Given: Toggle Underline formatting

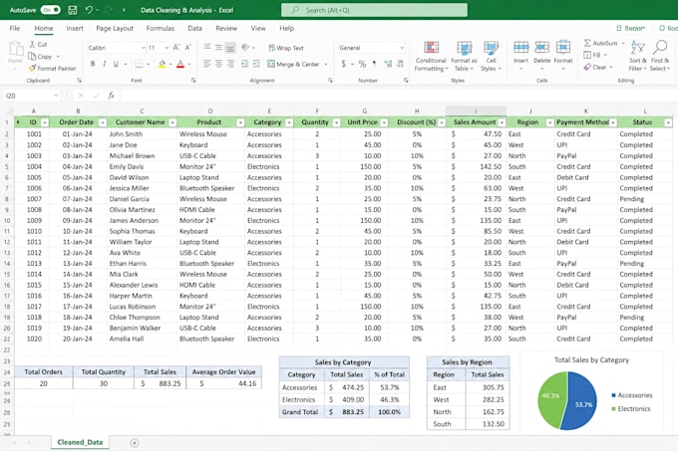Looking at the screenshot, I should (x=116, y=64).
